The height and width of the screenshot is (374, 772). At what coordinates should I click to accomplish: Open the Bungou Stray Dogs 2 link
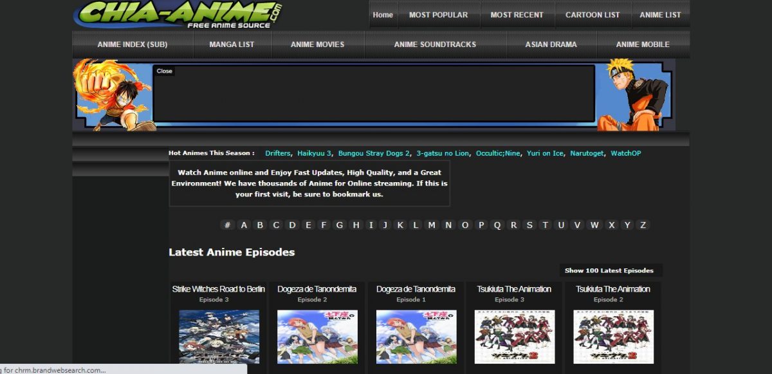click(374, 153)
